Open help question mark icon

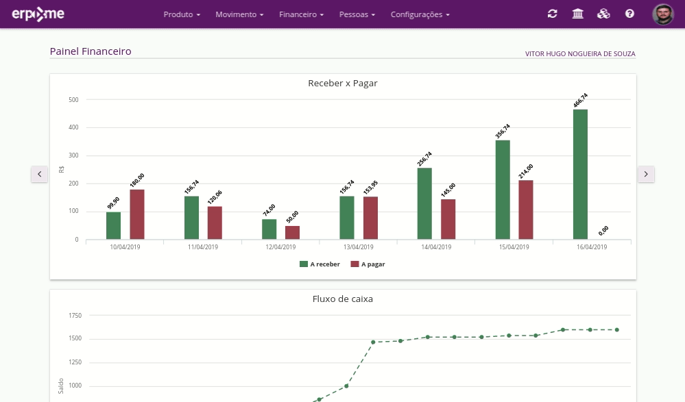pyautogui.click(x=629, y=14)
